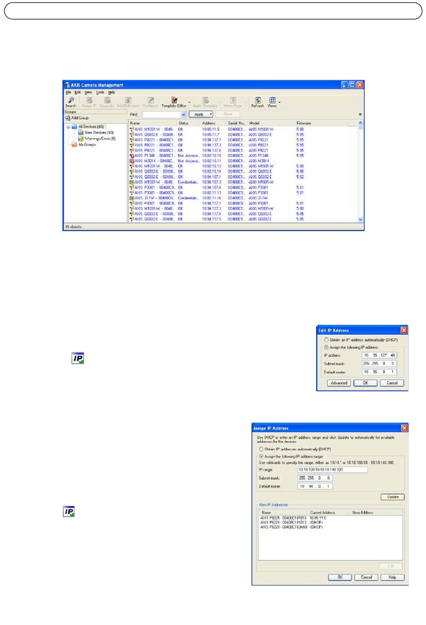Close the Find filter bar
426x625 pixels.
tap(360, 114)
